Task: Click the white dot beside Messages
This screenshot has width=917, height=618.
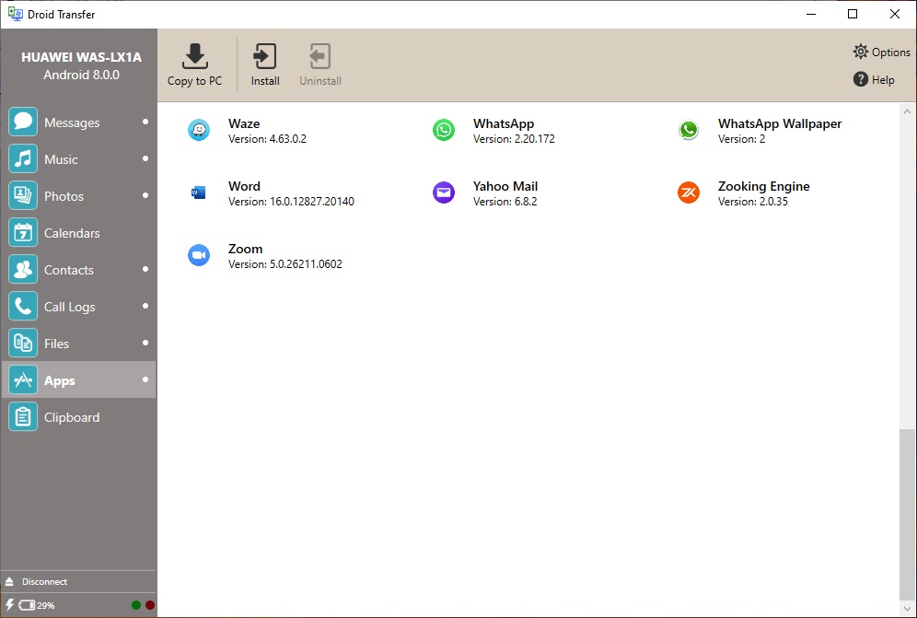Action: (x=145, y=122)
